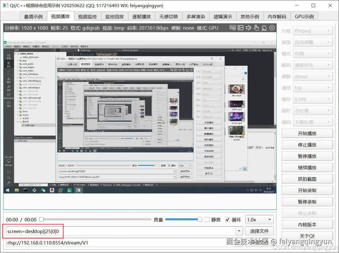Click the 继续播放 button
Viewport: 339px width, 253px height.
307,168
